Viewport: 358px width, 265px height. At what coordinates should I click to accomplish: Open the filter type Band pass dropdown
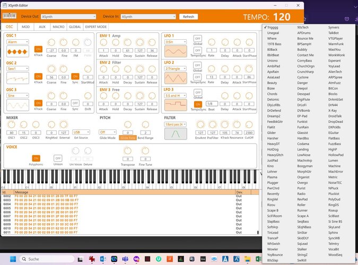(176, 125)
